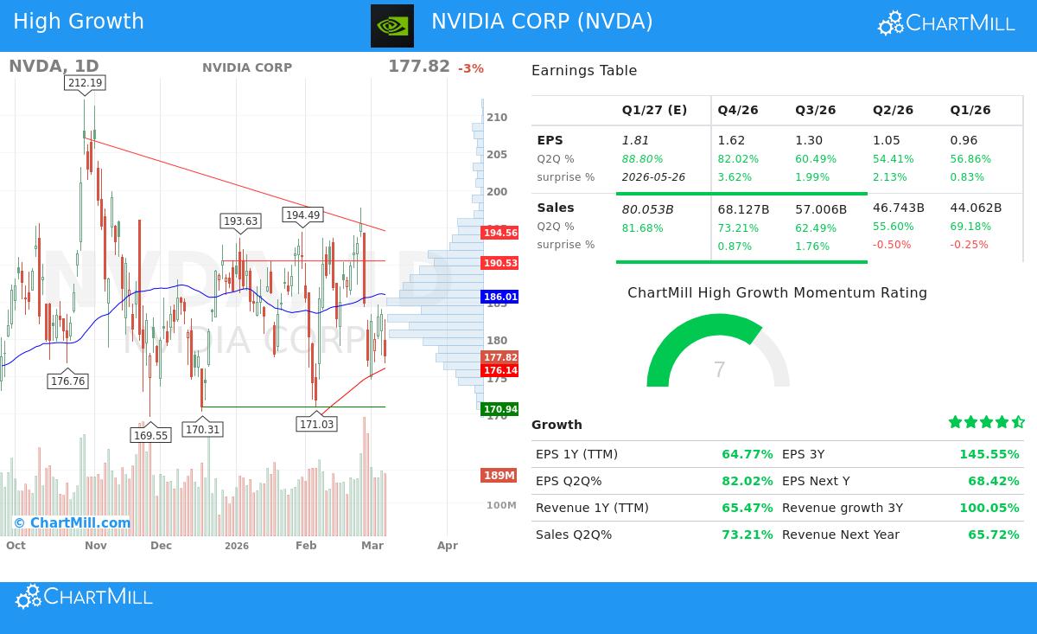
Task: Switch to the Q4/26 column header
Action: click(x=736, y=110)
